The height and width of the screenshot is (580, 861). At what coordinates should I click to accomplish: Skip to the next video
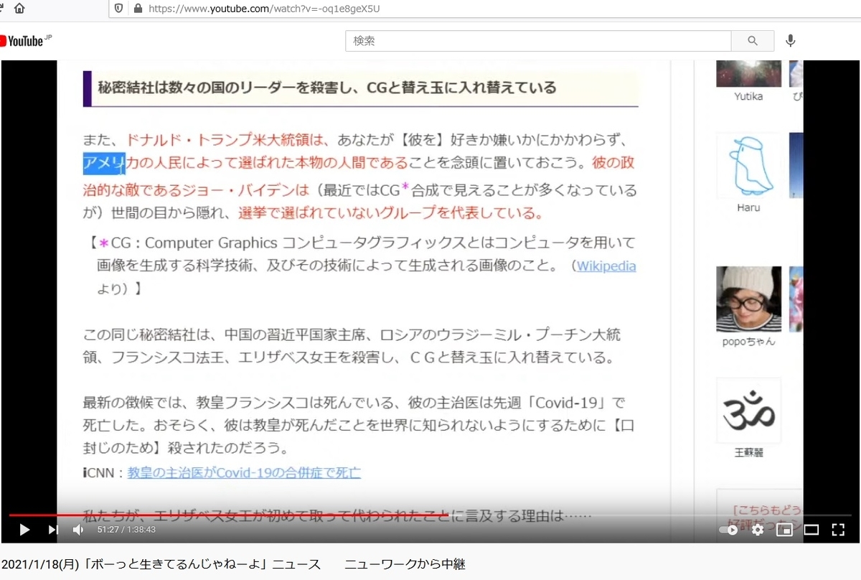pyautogui.click(x=53, y=530)
